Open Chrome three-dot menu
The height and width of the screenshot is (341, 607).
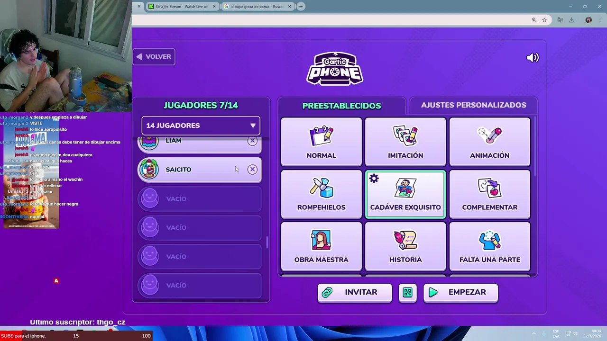[x=600, y=20]
